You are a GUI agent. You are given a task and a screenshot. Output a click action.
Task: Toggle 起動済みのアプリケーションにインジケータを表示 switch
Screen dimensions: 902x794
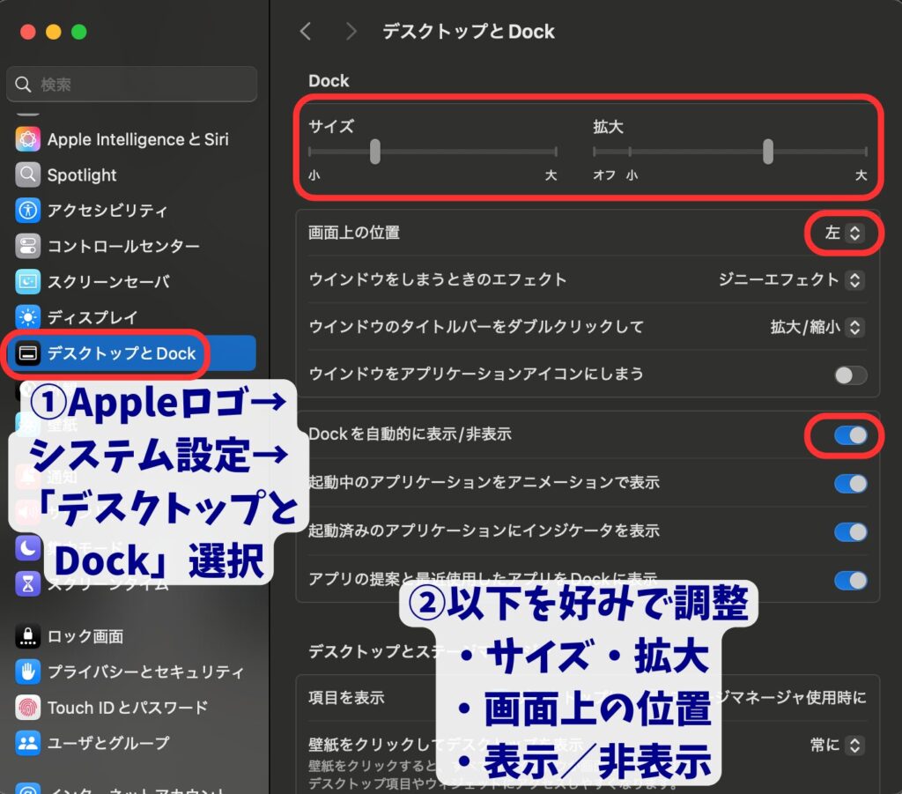point(851,531)
